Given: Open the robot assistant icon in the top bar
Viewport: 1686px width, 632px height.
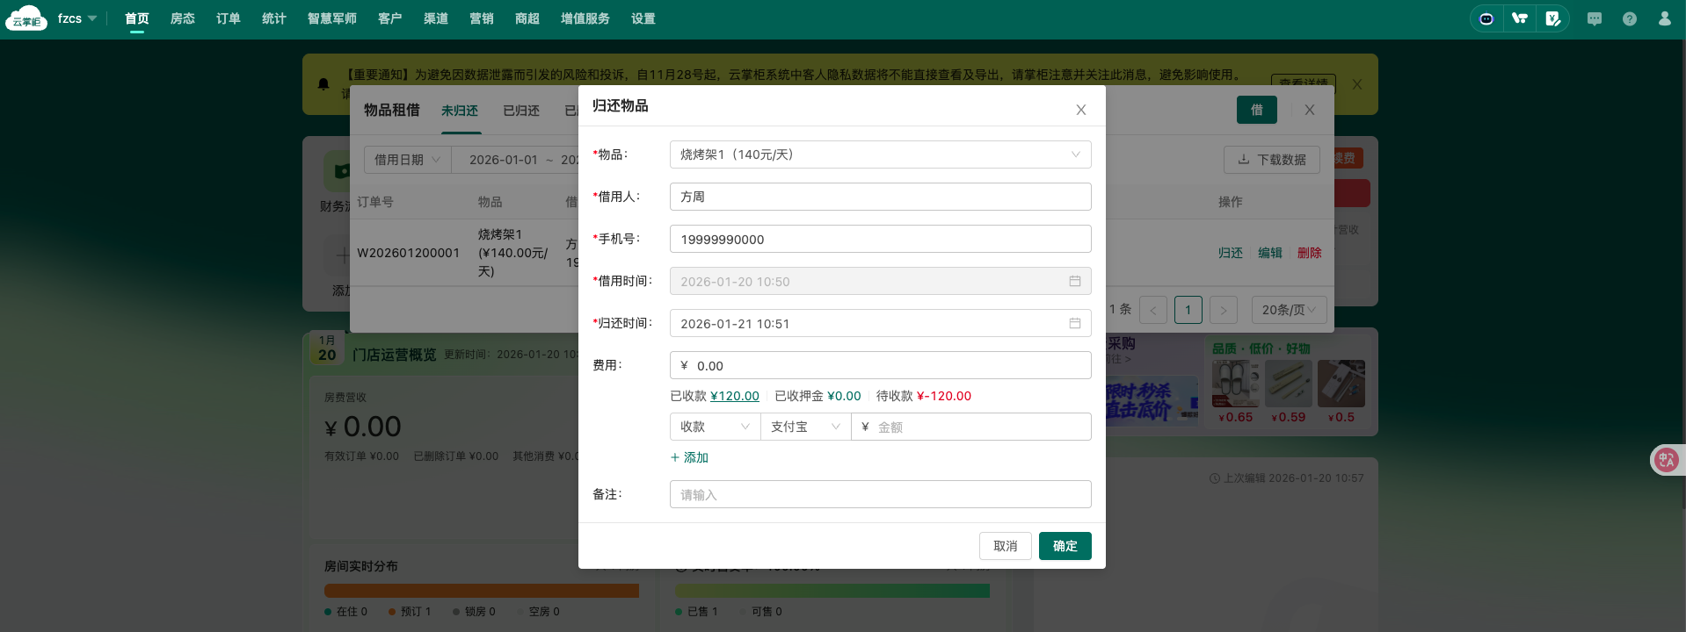Looking at the screenshot, I should (x=1486, y=18).
